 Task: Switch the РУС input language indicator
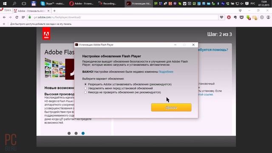[253, 3]
